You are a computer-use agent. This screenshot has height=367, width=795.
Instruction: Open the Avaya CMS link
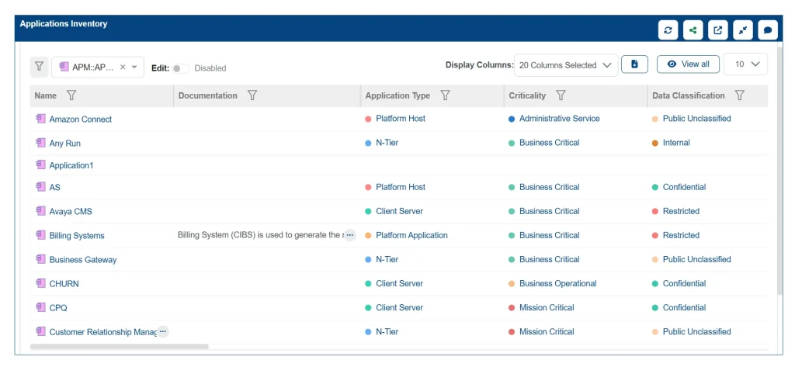pos(71,211)
